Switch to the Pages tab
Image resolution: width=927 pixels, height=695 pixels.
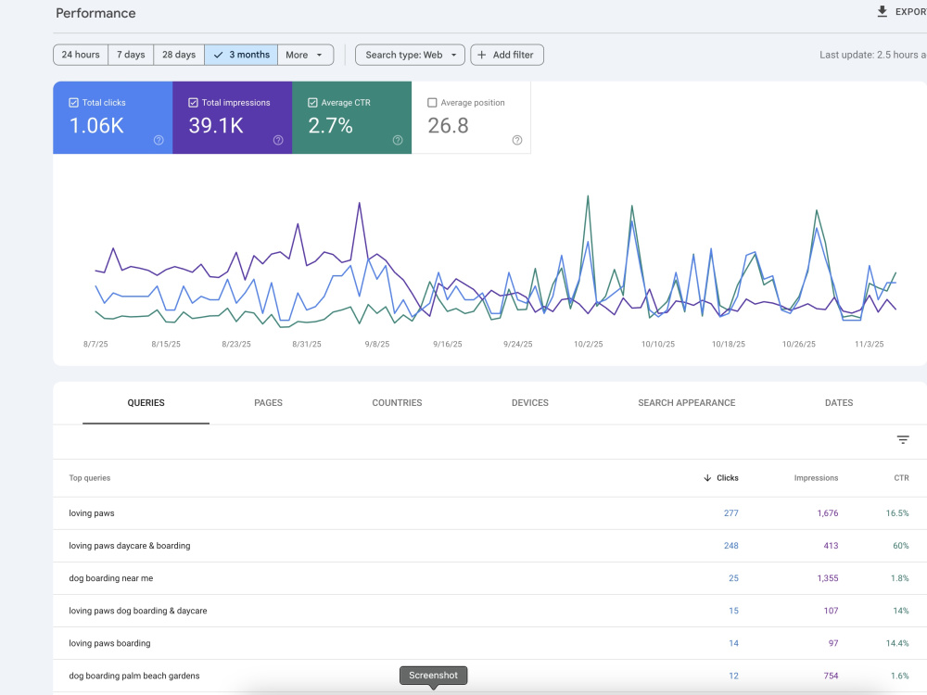coord(269,403)
